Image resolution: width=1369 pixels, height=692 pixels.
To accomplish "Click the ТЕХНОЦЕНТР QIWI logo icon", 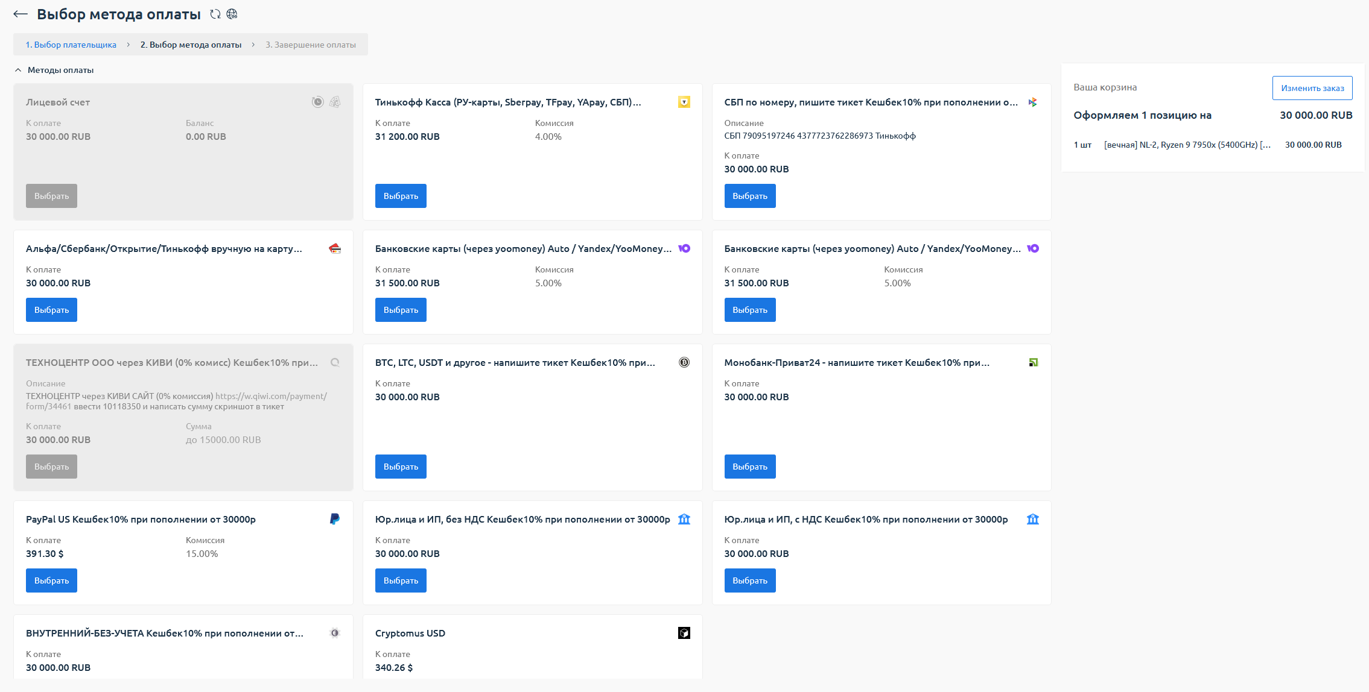I will pos(335,362).
